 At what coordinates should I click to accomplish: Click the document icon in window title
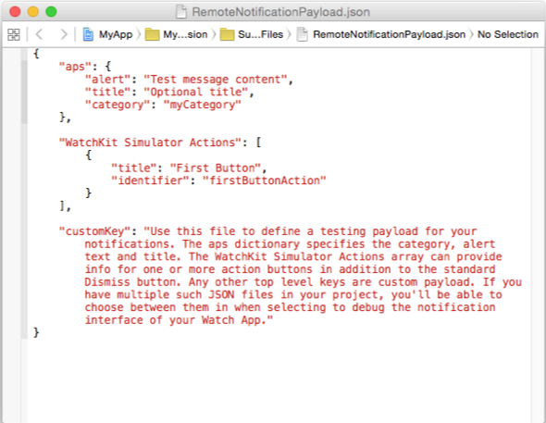[181, 11]
